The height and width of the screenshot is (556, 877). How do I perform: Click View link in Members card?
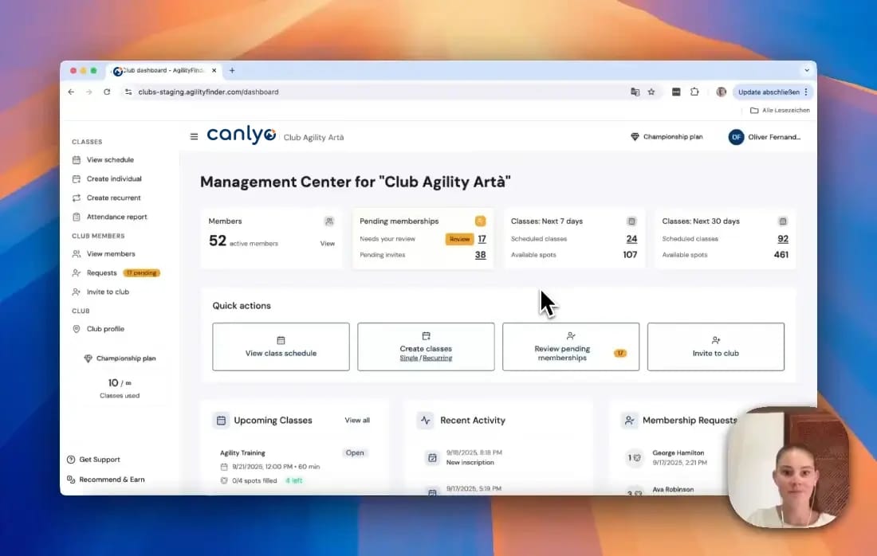327,244
